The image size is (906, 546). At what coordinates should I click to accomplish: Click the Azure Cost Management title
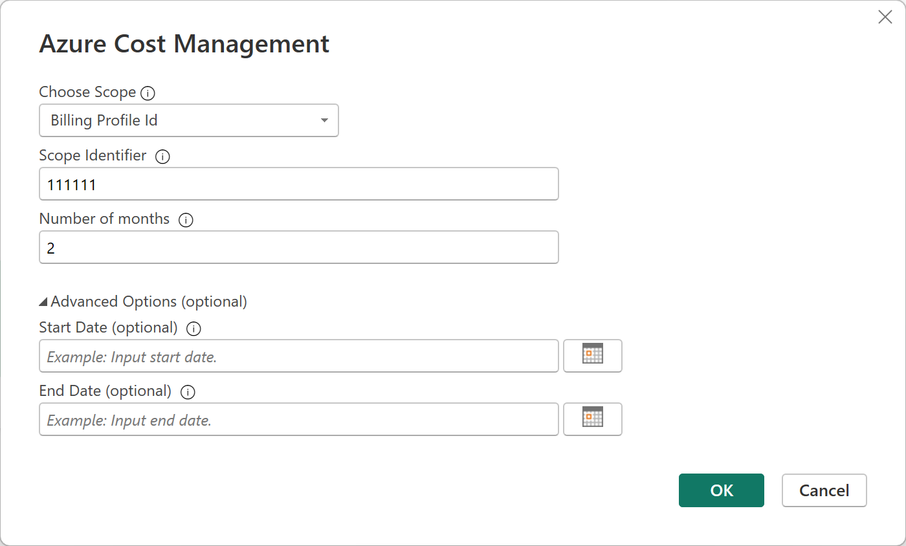click(184, 43)
